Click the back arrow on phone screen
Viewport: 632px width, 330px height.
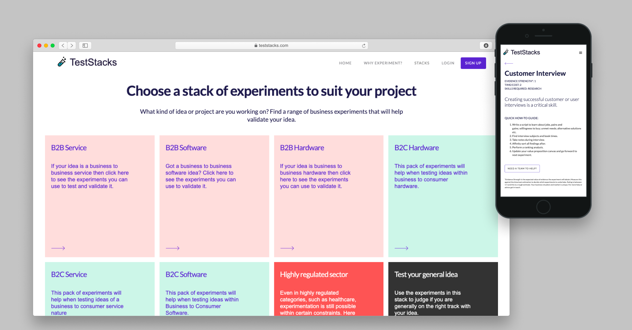click(x=509, y=63)
